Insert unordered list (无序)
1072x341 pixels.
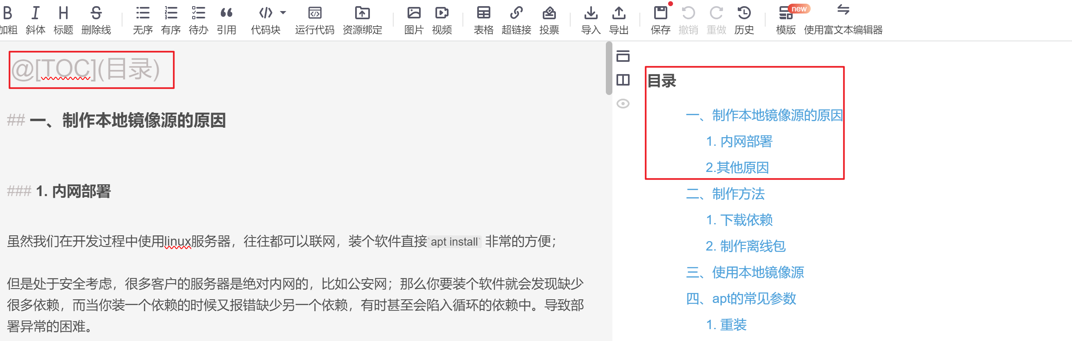click(143, 20)
